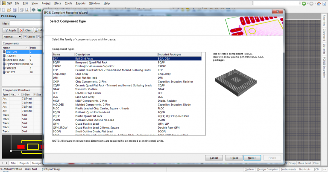The height and width of the screenshot is (172, 328).
Task: Click the favorites icon beside Home
Action: (x=324, y=3)
